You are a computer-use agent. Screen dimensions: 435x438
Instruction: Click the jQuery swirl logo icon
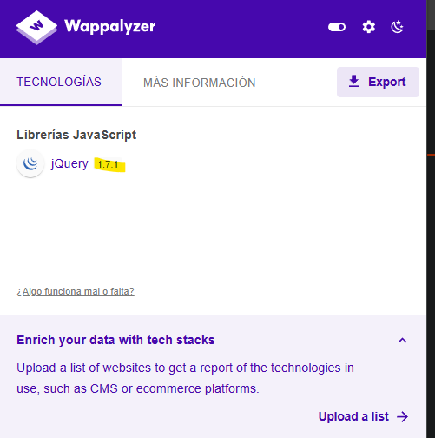coord(30,163)
